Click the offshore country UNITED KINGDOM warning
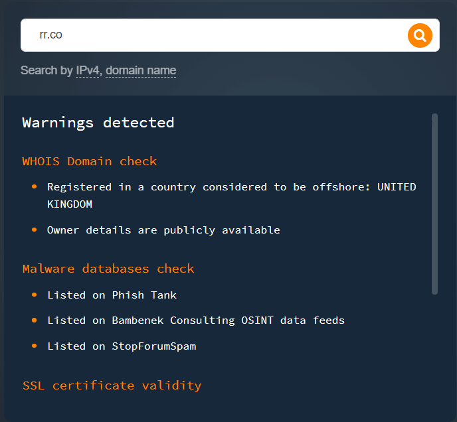 tap(231, 196)
